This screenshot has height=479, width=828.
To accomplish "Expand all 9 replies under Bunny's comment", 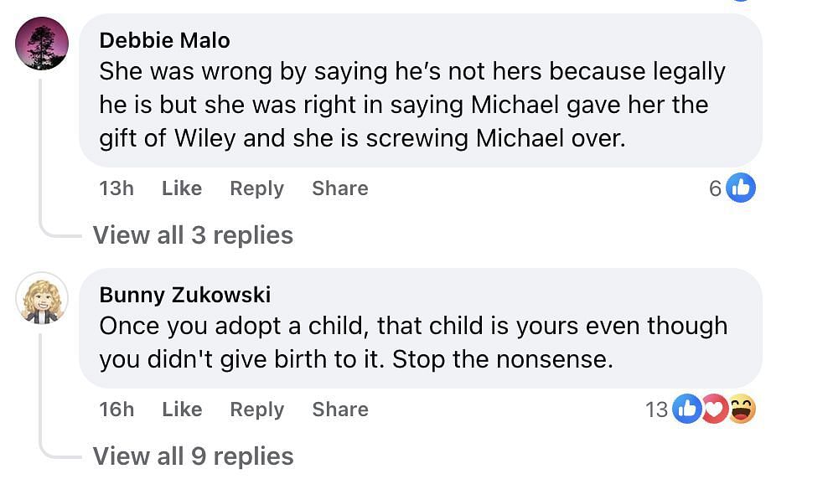I will [x=193, y=456].
